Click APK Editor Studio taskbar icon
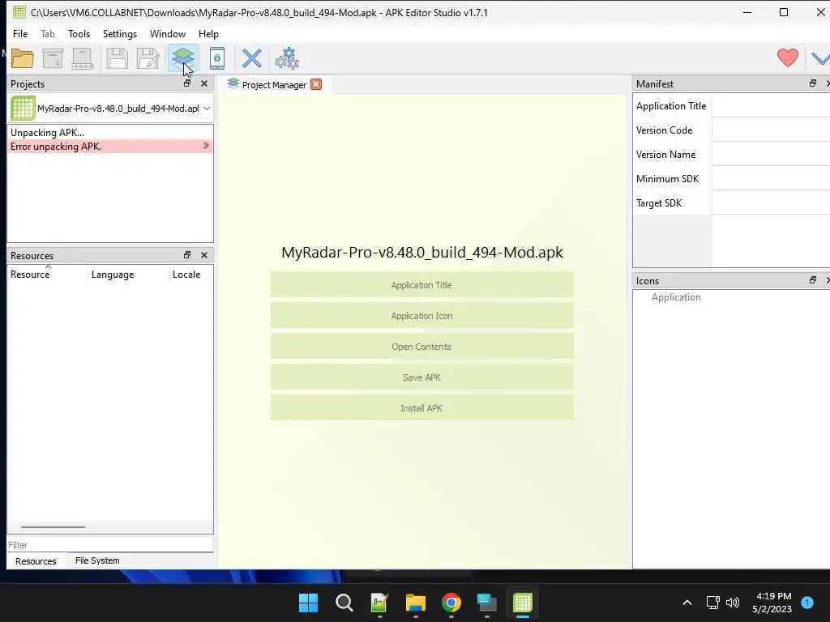This screenshot has height=622, width=830. pos(523,603)
